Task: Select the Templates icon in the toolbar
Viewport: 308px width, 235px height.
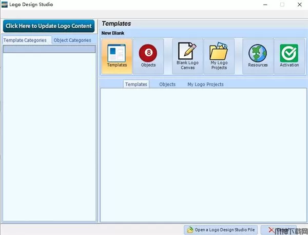Action: coord(117,56)
